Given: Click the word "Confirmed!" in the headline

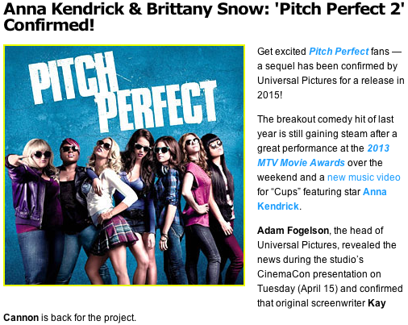Looking at the screenshot, I should click(49, 25).
